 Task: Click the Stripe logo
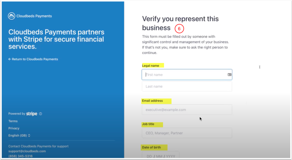32,114
